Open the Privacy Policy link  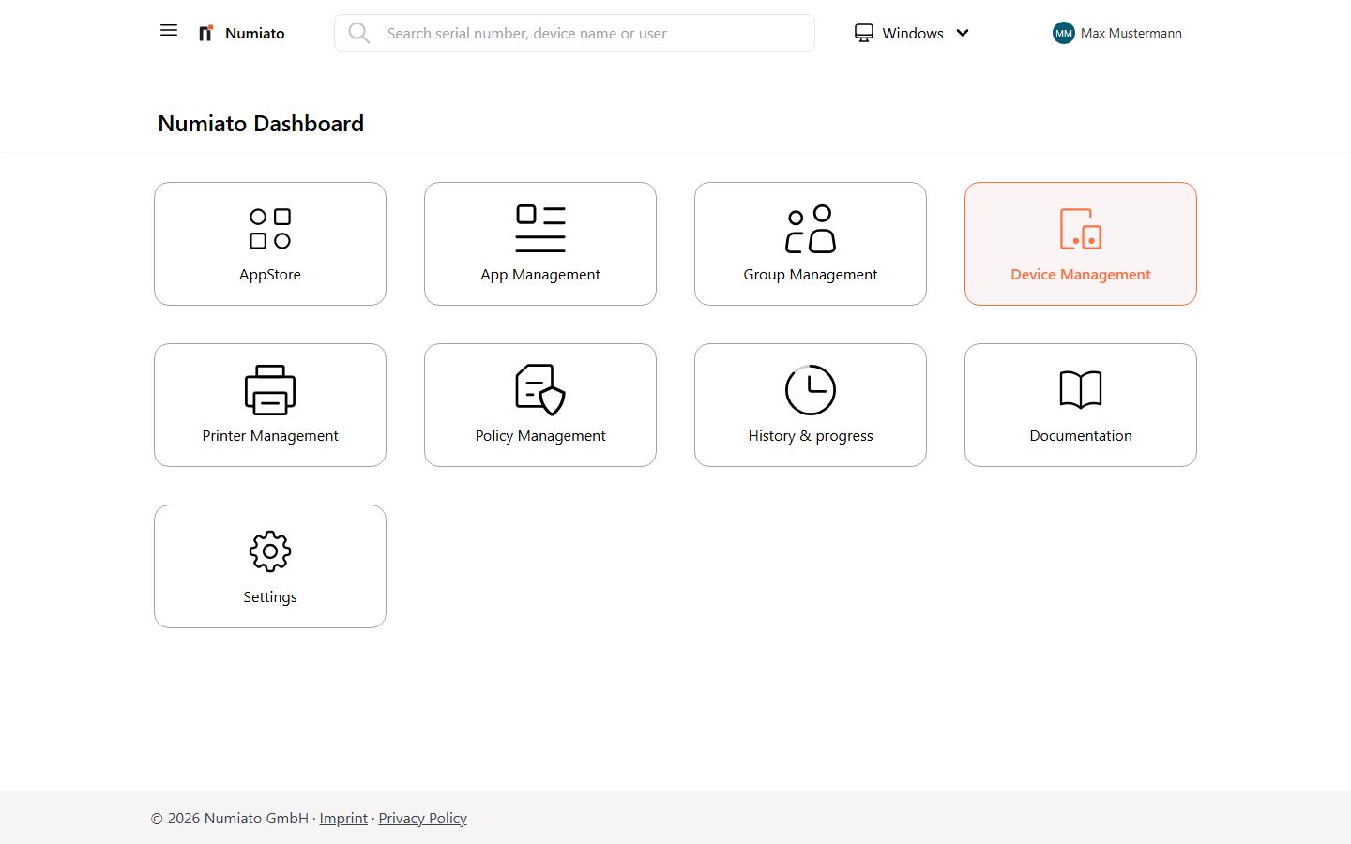(422, 818)
